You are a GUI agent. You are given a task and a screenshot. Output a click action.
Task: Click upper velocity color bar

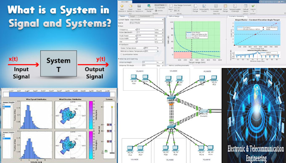(x=91, y=115)
